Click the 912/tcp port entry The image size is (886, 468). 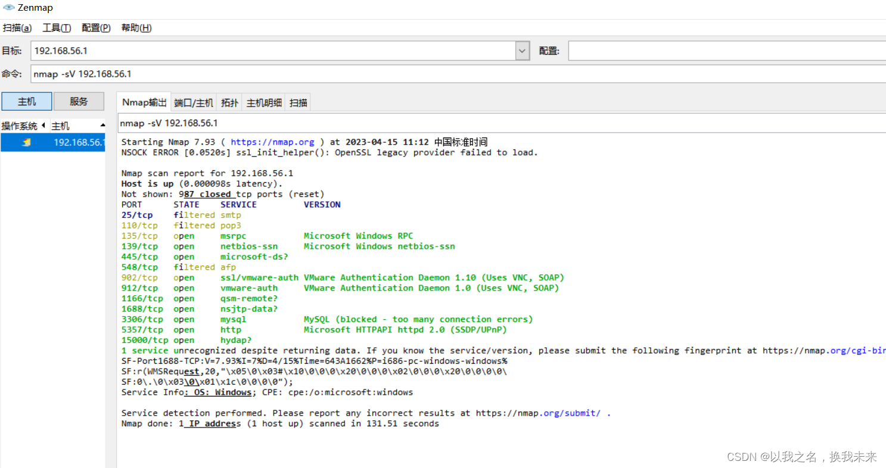pos(139,288)
